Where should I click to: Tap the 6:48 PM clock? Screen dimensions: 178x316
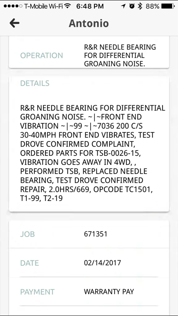coord(90,6)
